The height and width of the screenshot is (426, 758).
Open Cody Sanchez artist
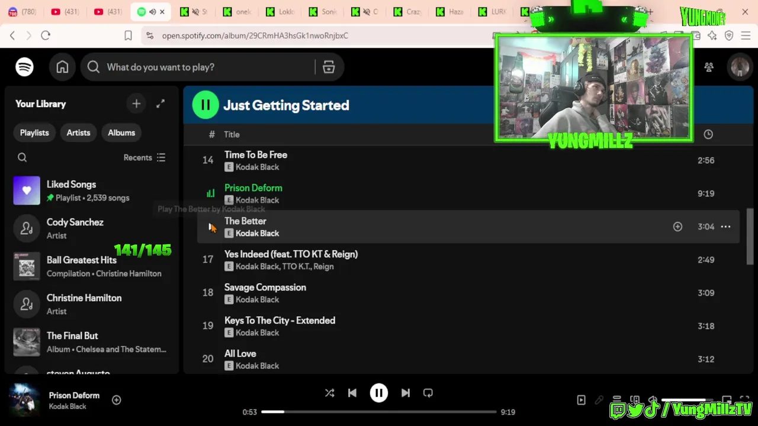(92, 228)
